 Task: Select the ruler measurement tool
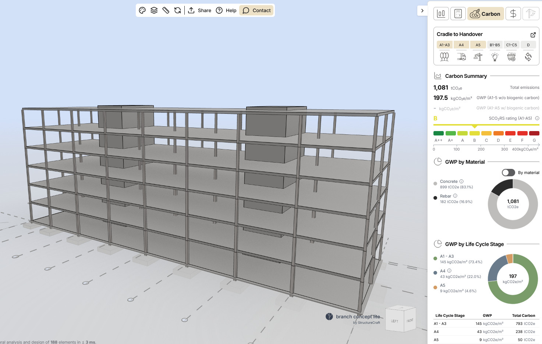click(166, 10)
